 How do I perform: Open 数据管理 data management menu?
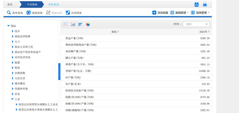[x=179, y=13]
